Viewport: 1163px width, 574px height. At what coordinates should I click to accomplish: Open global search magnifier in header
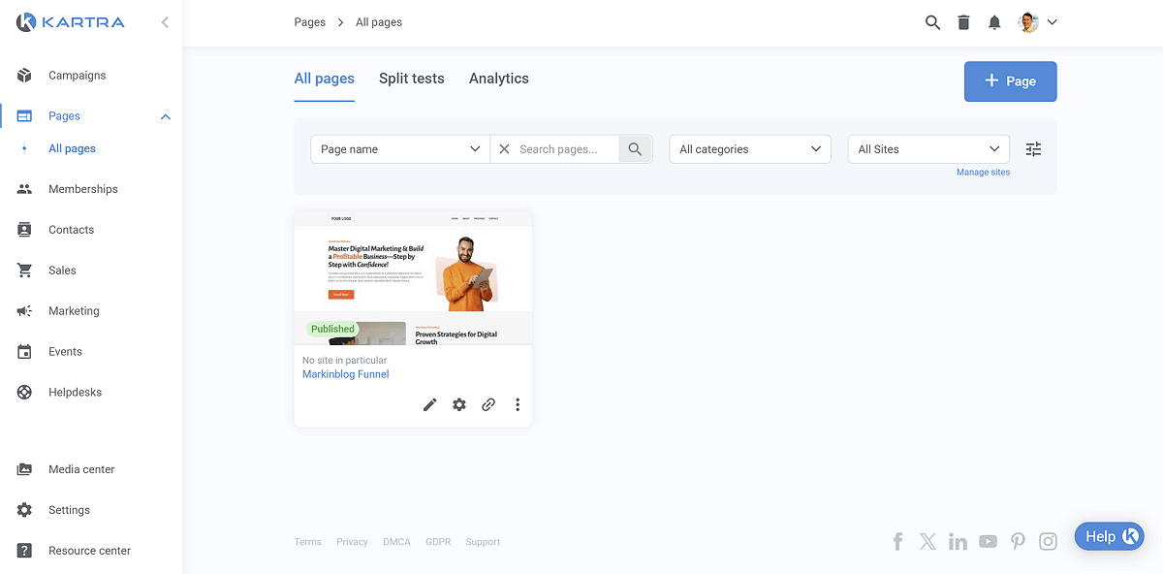[932, 22]
